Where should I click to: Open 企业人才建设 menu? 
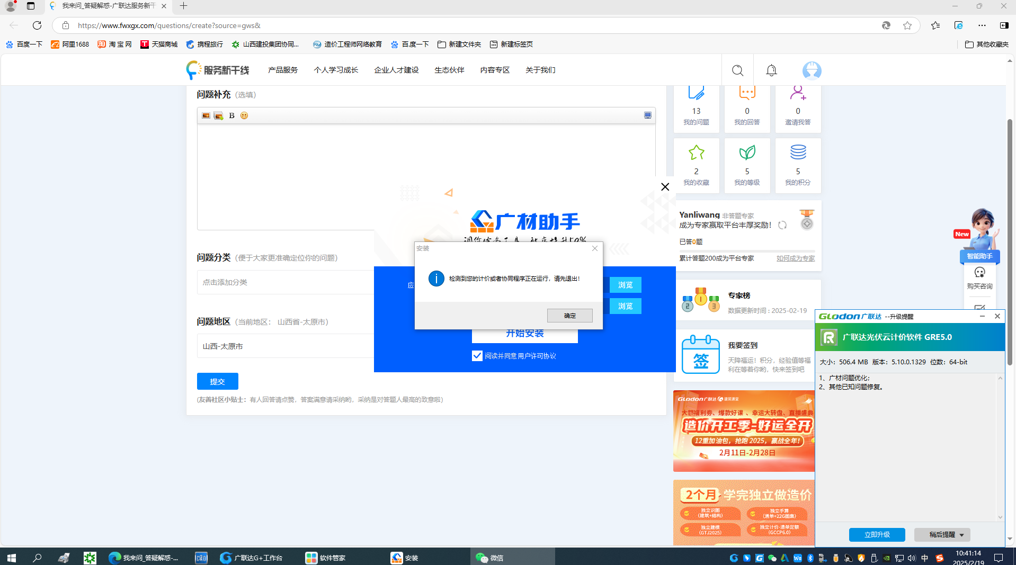coord(396,70)
